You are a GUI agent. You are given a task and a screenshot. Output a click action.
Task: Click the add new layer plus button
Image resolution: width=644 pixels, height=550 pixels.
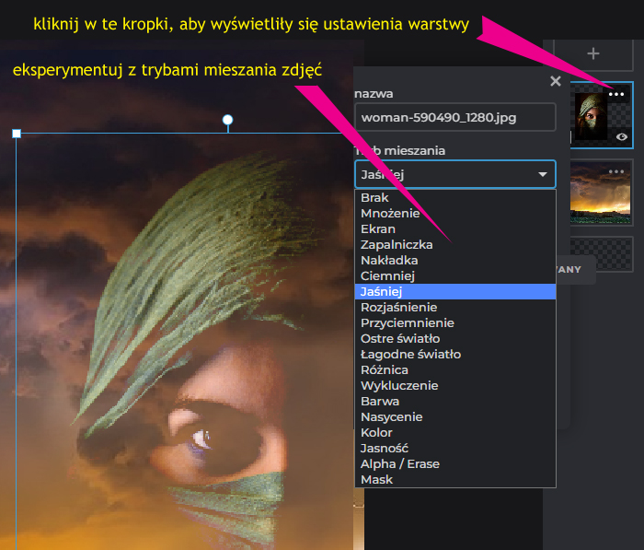tap(593, 54)
